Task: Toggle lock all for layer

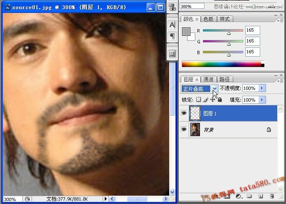Action: pos(220,100)
